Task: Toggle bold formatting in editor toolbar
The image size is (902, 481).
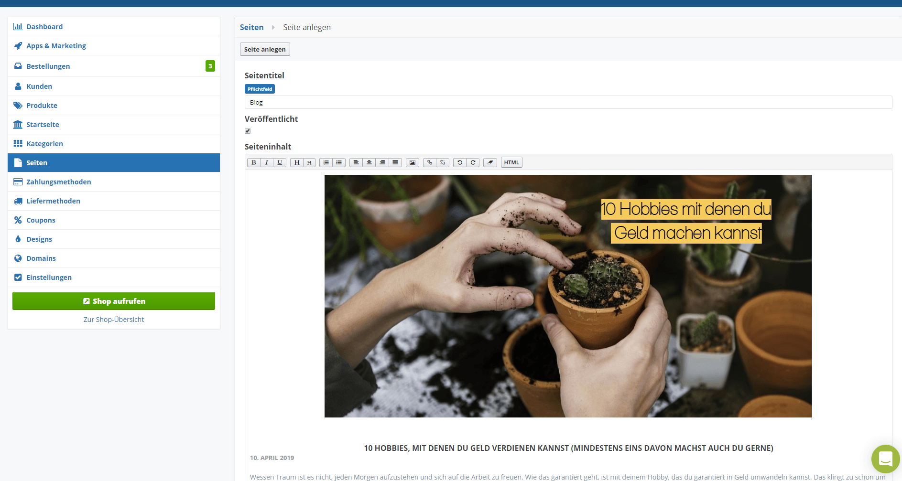Action: 254,162
